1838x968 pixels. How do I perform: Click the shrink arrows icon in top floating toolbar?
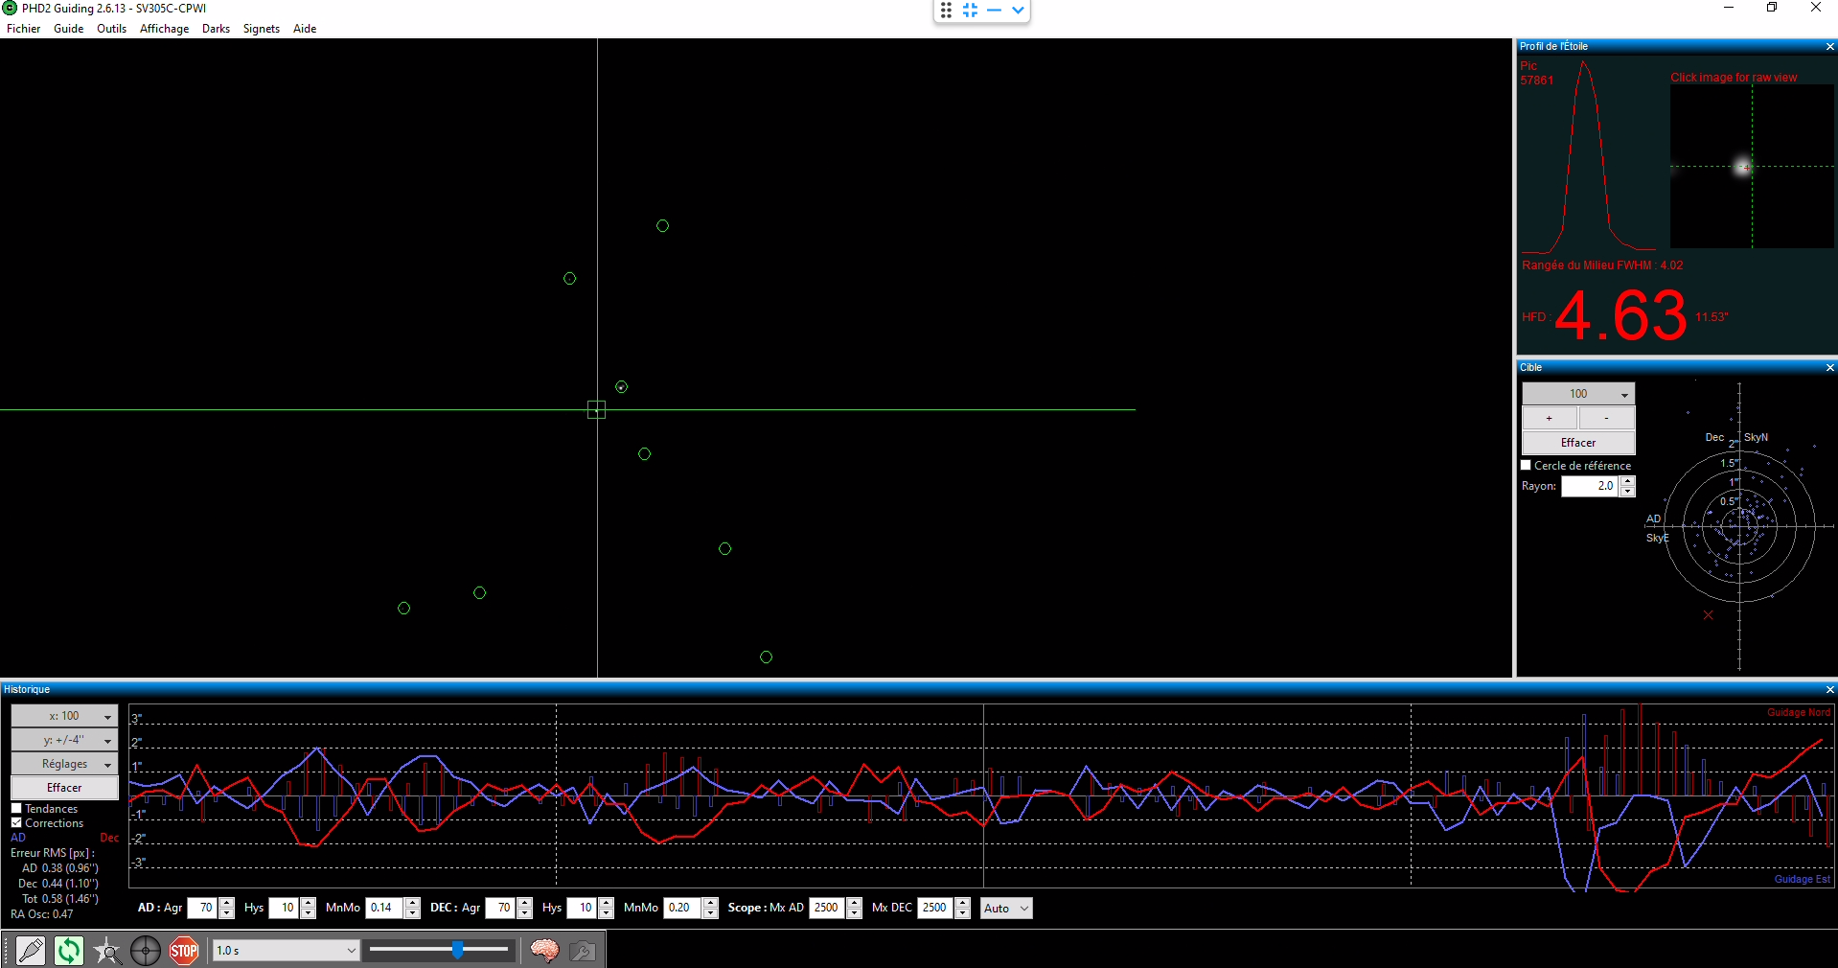pyautogui.click(x=970, y=11)
